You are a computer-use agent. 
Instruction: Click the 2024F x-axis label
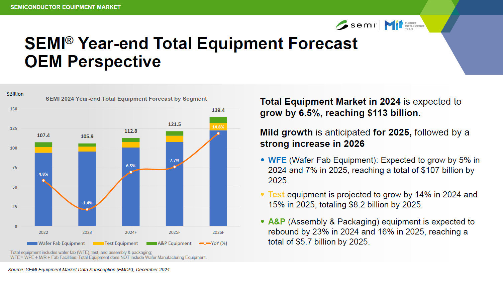[131, 232]
